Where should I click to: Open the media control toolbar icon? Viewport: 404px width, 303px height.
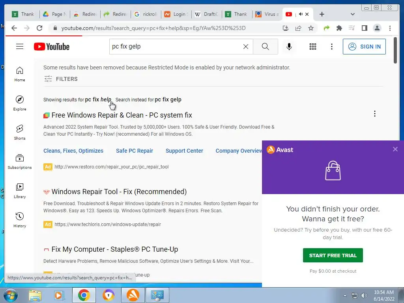tap(352, 28)
